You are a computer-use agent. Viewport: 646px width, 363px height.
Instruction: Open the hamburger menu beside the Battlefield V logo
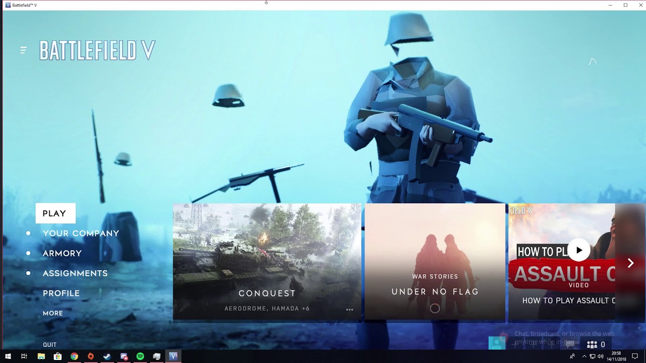point(23,50)
